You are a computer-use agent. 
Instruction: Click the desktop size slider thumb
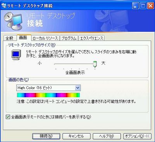[95, 64]
